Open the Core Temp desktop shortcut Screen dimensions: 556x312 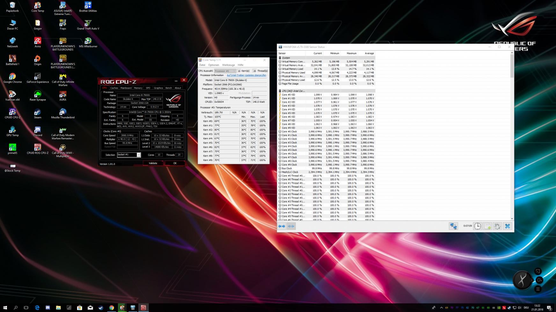38,7
